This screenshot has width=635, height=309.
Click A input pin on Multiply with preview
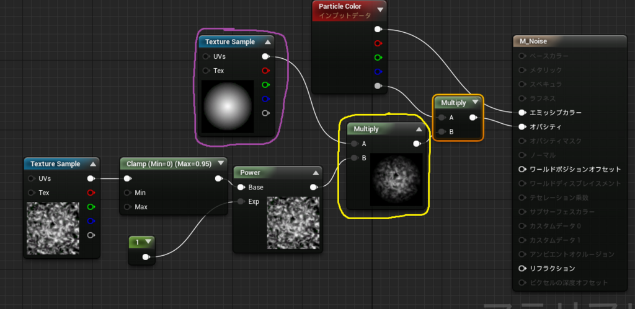(x=354, y=144)
